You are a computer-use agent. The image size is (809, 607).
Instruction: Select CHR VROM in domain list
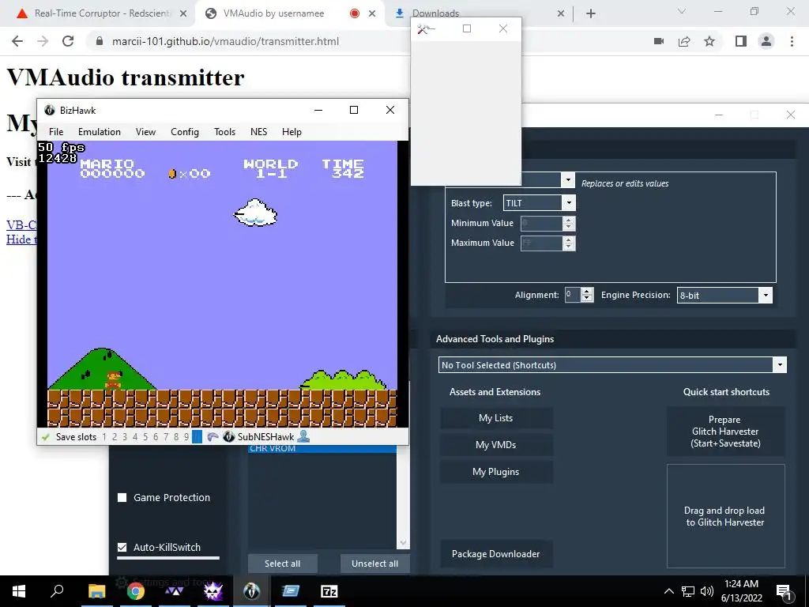322,449
